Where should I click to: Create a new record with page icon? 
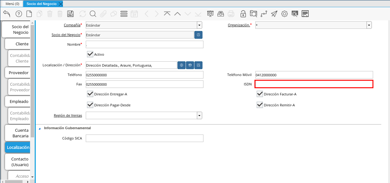coord(29,14)
